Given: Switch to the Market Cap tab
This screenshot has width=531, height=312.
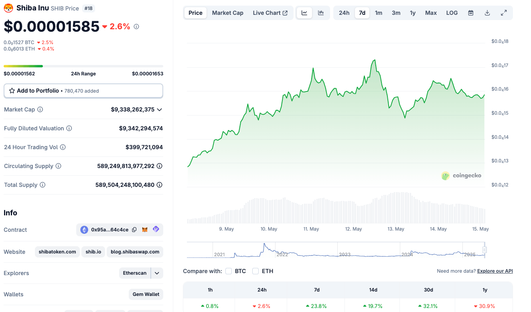Looking at the screenshot, I should 227,12.
